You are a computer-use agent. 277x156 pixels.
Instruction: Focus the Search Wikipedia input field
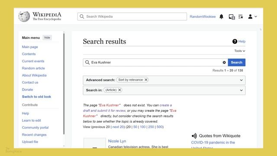click(x=132, y=16)
